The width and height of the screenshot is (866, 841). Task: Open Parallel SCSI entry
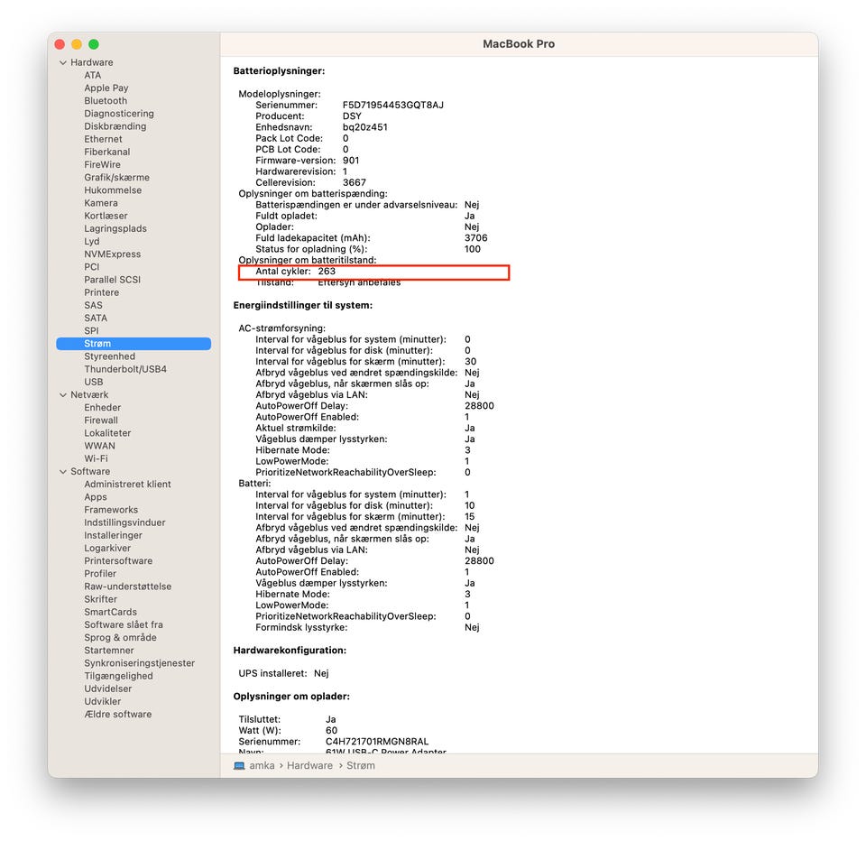pos(112,279)
